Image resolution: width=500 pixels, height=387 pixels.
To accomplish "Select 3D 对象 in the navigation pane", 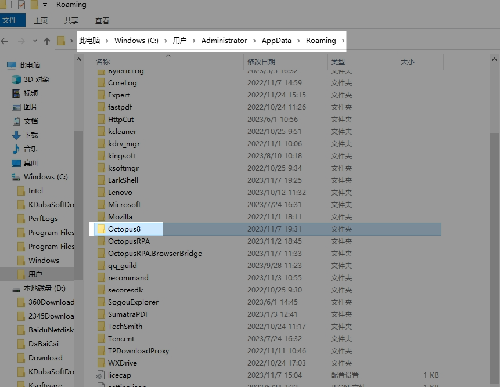I will coord(31,79).
